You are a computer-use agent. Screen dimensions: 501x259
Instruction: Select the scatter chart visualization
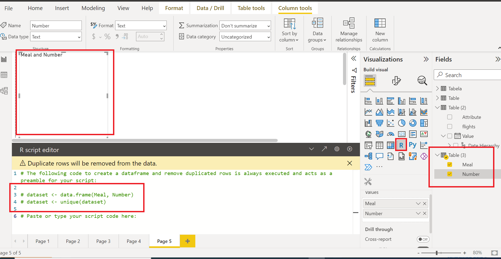pos(390,123)
